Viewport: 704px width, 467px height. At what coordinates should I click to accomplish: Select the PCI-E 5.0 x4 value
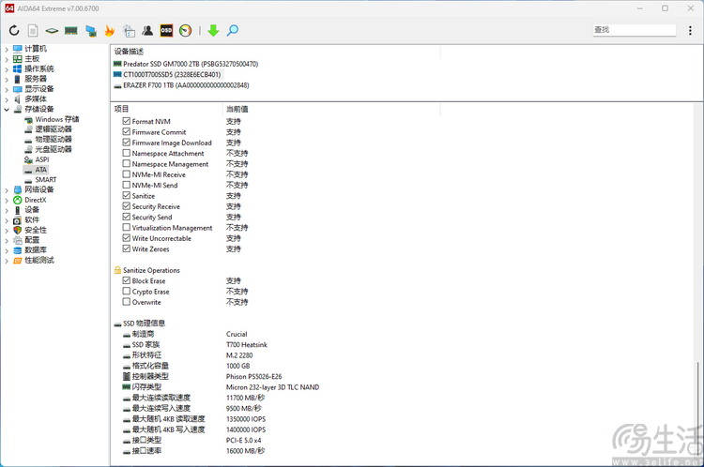coord(243,440)
